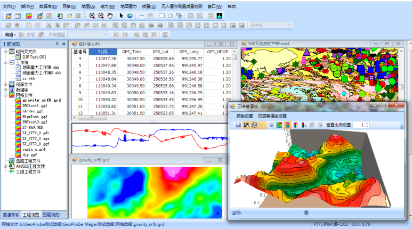Open the 144% zoom scale dropdown
412x229 pixels.
click(x=288, y=25)
